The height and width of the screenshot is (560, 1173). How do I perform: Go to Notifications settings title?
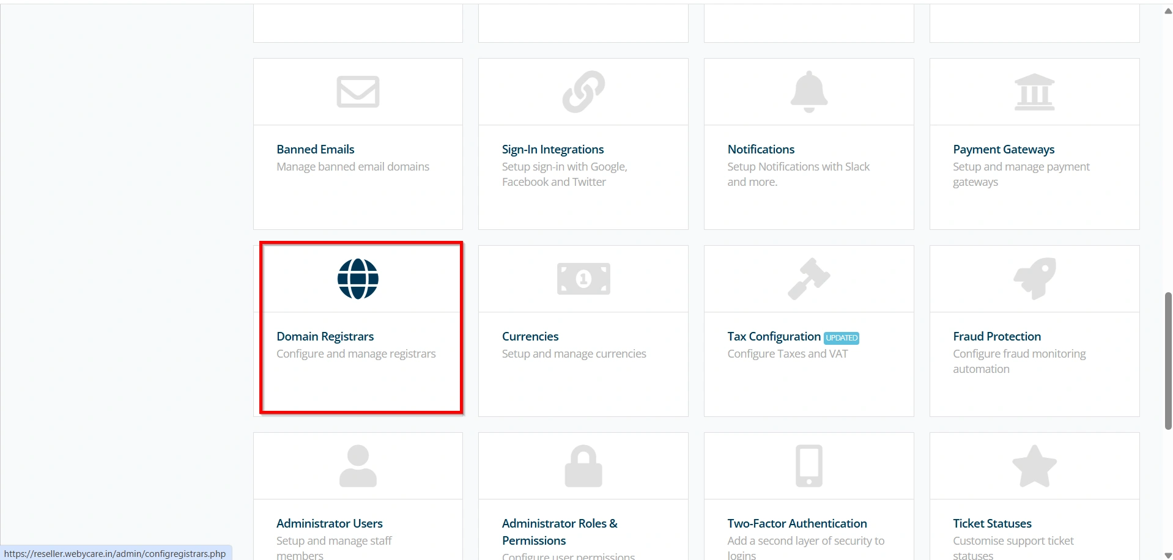click(761, 149)
